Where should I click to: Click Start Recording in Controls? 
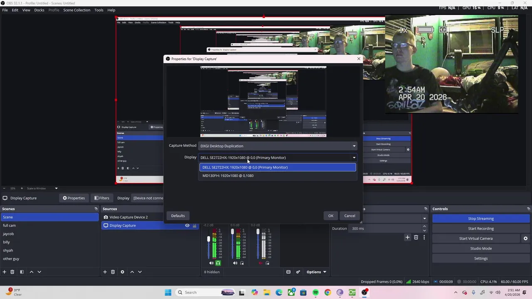click(481, 228)
